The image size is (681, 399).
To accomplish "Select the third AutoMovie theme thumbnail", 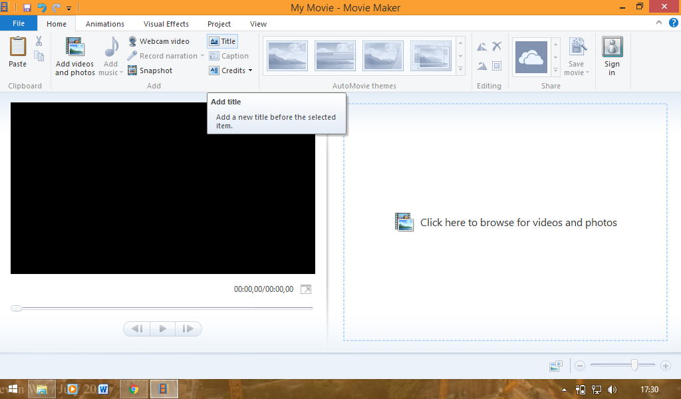I will tap(382, 56).
